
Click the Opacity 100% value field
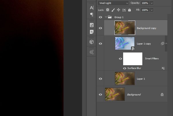point(145,3)
